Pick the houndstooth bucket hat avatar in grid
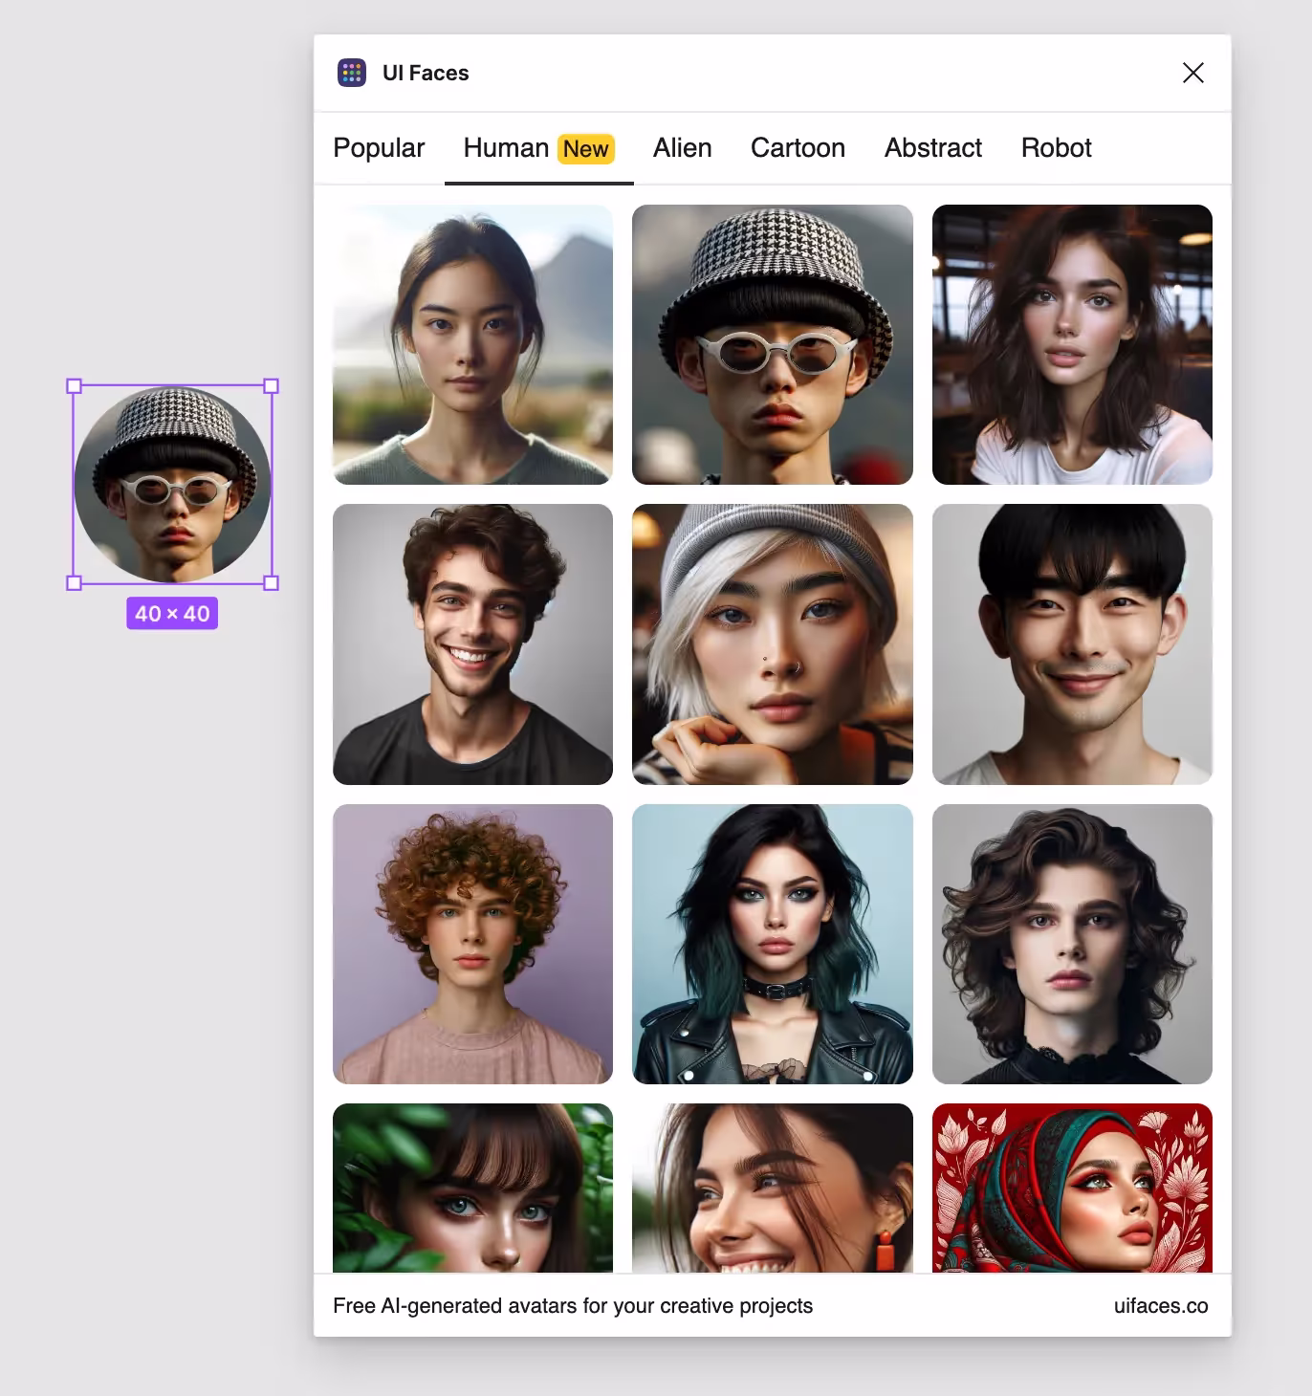This screenshot has height=1396, width=1312. [x=772, y=344]
